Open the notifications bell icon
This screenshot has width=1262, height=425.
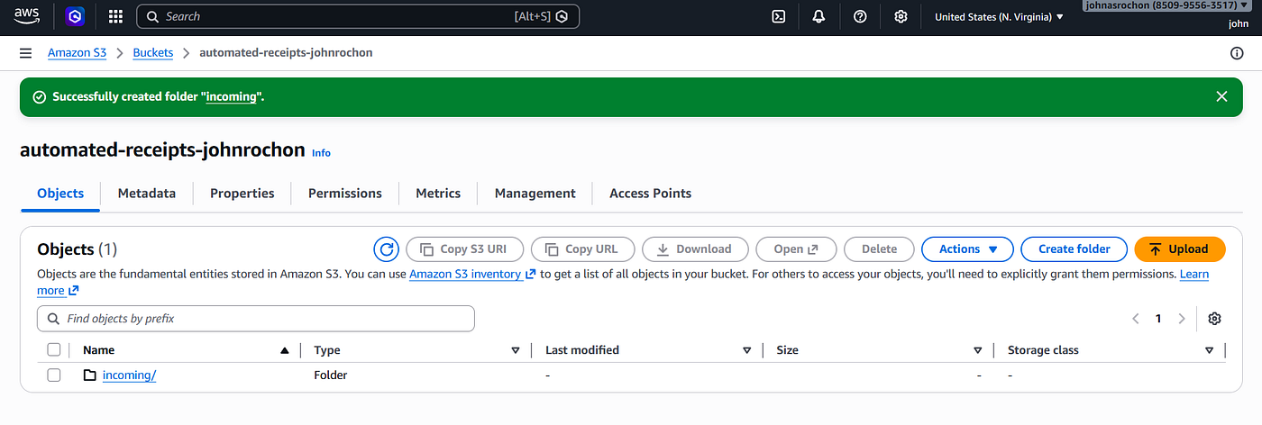818,16
